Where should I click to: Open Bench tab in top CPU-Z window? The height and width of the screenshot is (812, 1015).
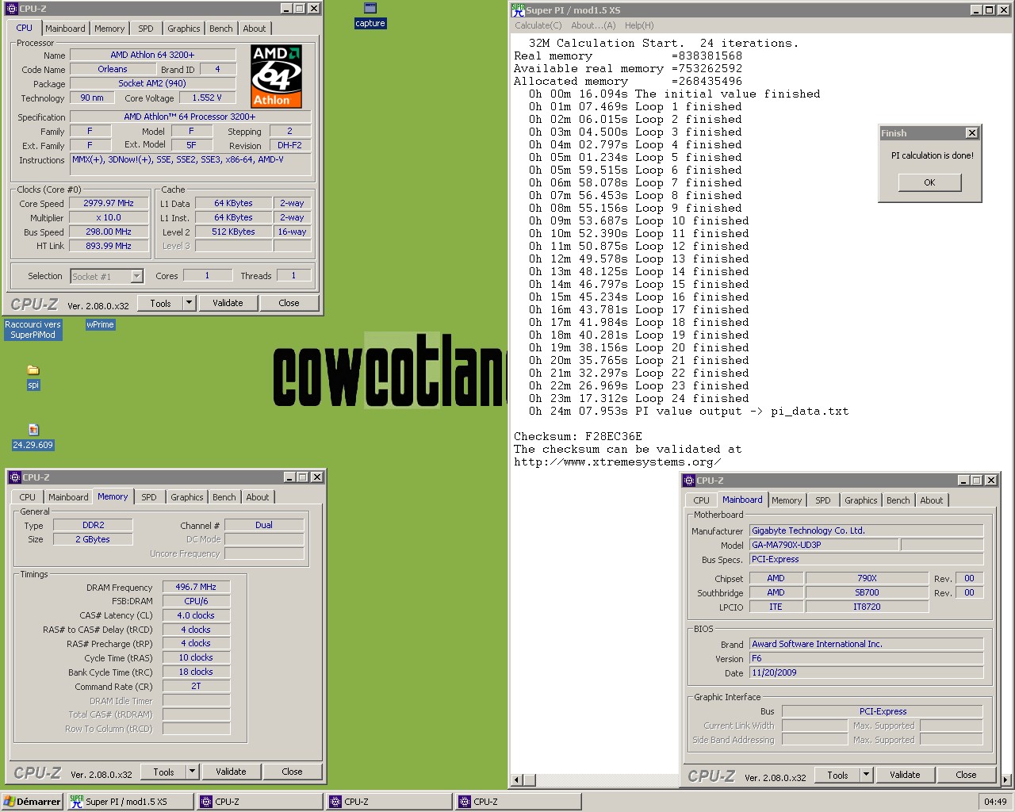tap(220, 29)
